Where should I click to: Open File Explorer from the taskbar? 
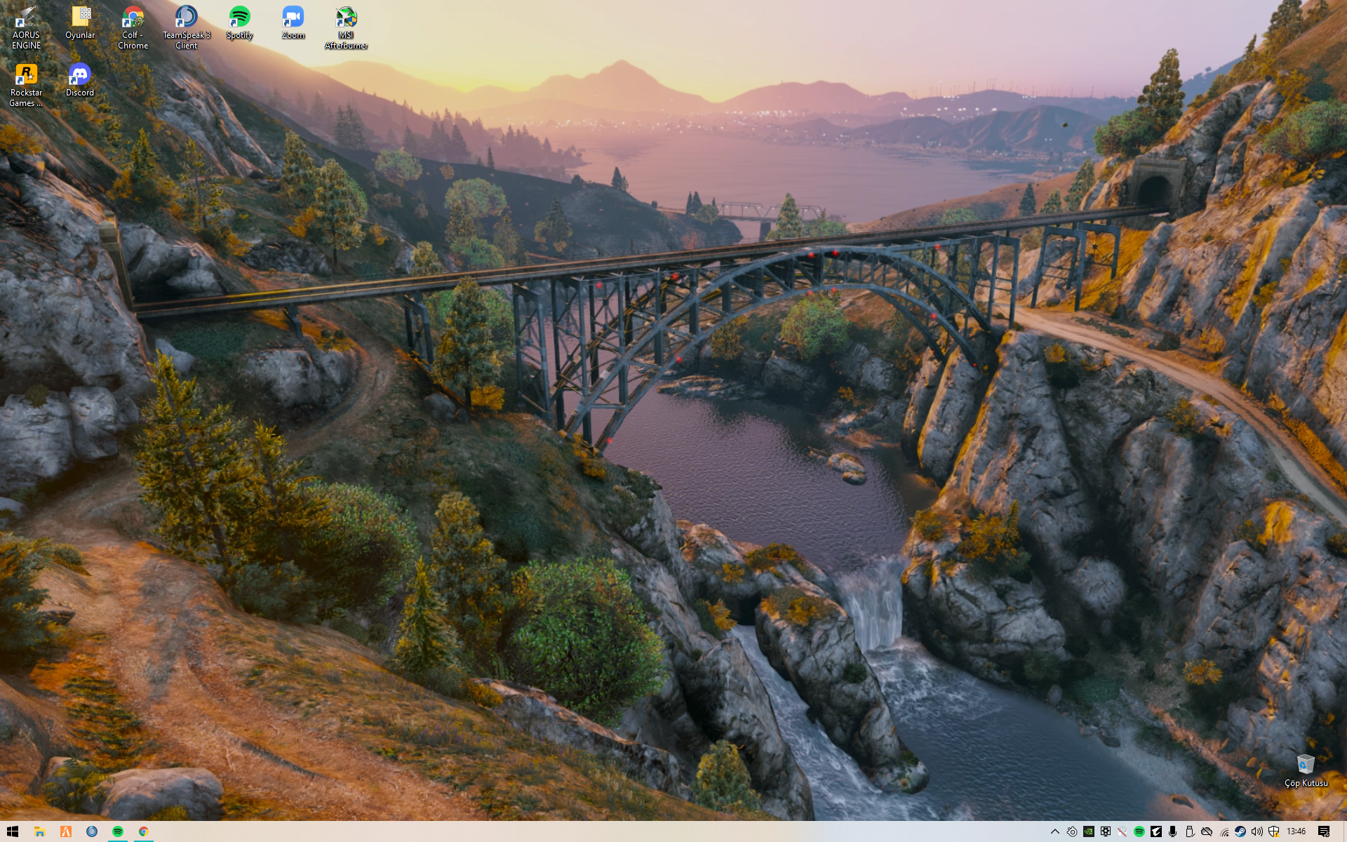39,831
